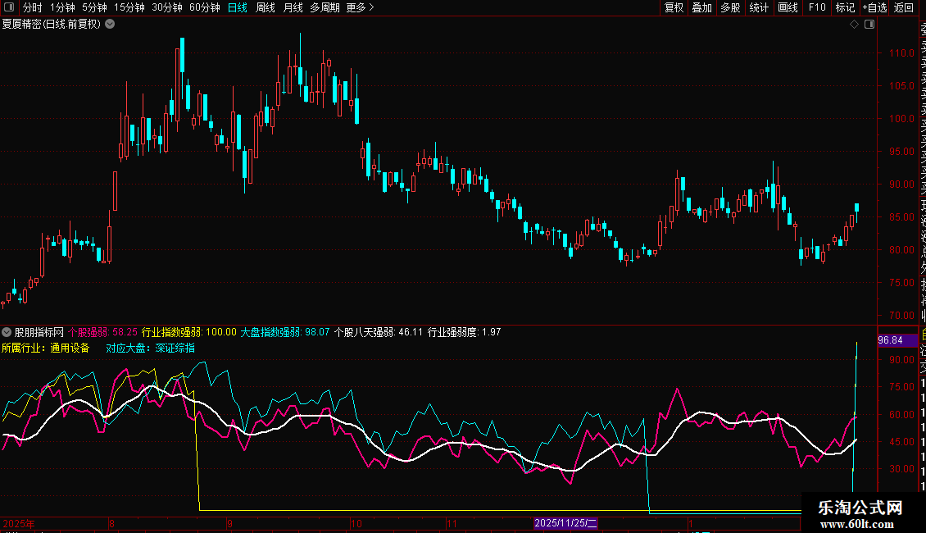
Task: Expand 更多 period options
Action: click(x=360, y=8)
